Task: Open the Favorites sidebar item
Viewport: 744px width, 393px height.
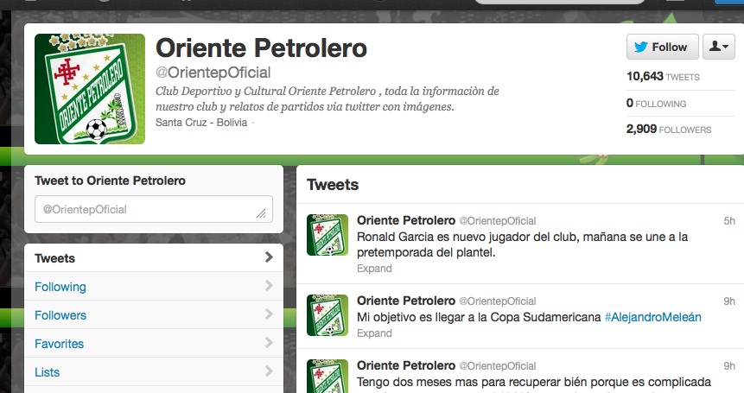Action: coord(154,343)
